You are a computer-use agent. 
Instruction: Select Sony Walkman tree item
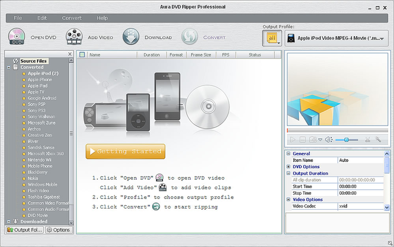click(x=41, y=117)
